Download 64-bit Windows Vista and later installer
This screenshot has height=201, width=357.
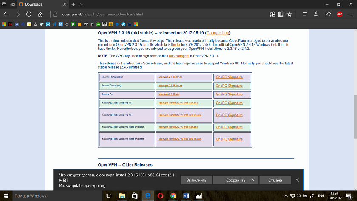point(180,139)
